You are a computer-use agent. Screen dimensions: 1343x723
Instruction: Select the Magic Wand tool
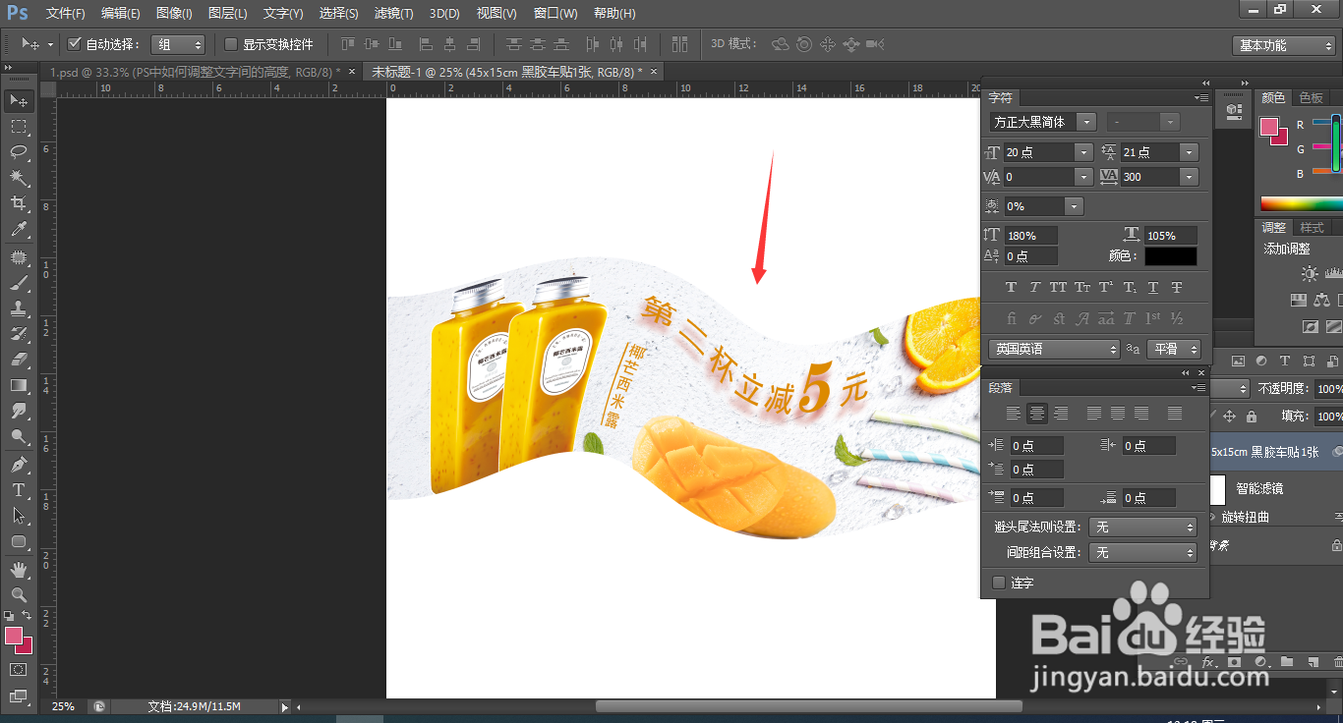coord(18,177)
